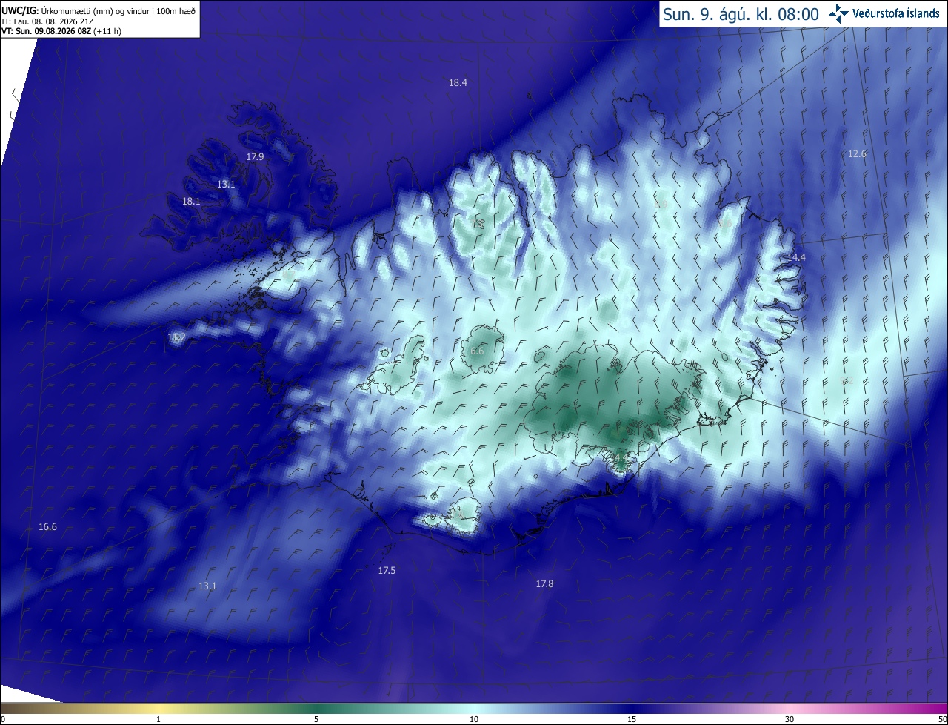
Task: Click the 18.4 value on the map
Action: coord(458,83)
